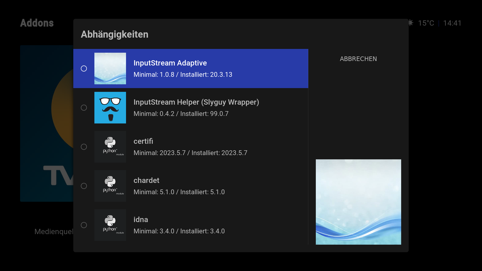Click the TV addon artwork behind dialog
This screenshot has width=482, height=271.
point(47,123)
